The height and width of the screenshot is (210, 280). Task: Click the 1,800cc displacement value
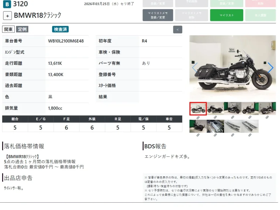55,108
